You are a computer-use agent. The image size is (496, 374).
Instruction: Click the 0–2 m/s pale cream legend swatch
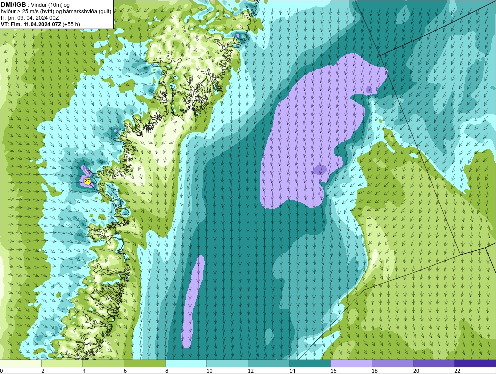click(x=21, y=363)
